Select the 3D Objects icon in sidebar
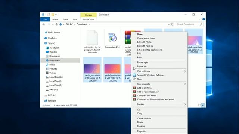 coord(47,48)
